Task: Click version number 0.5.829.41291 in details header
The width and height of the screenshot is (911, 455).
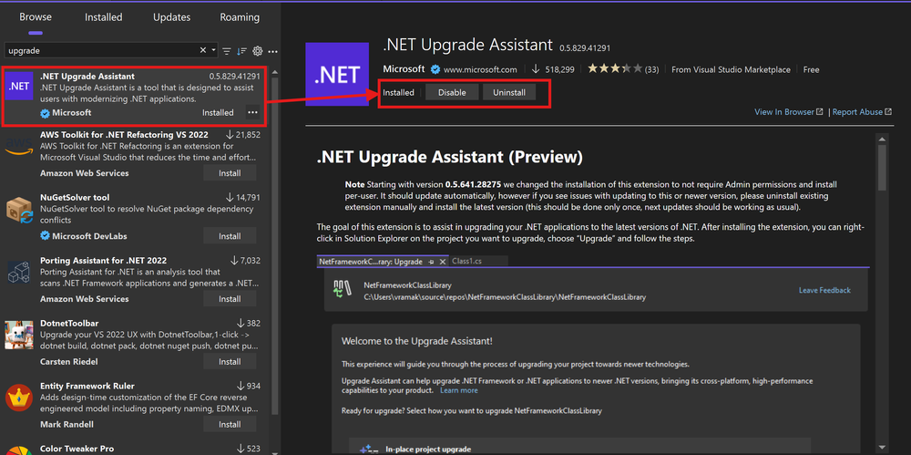Action: point(585,47)
